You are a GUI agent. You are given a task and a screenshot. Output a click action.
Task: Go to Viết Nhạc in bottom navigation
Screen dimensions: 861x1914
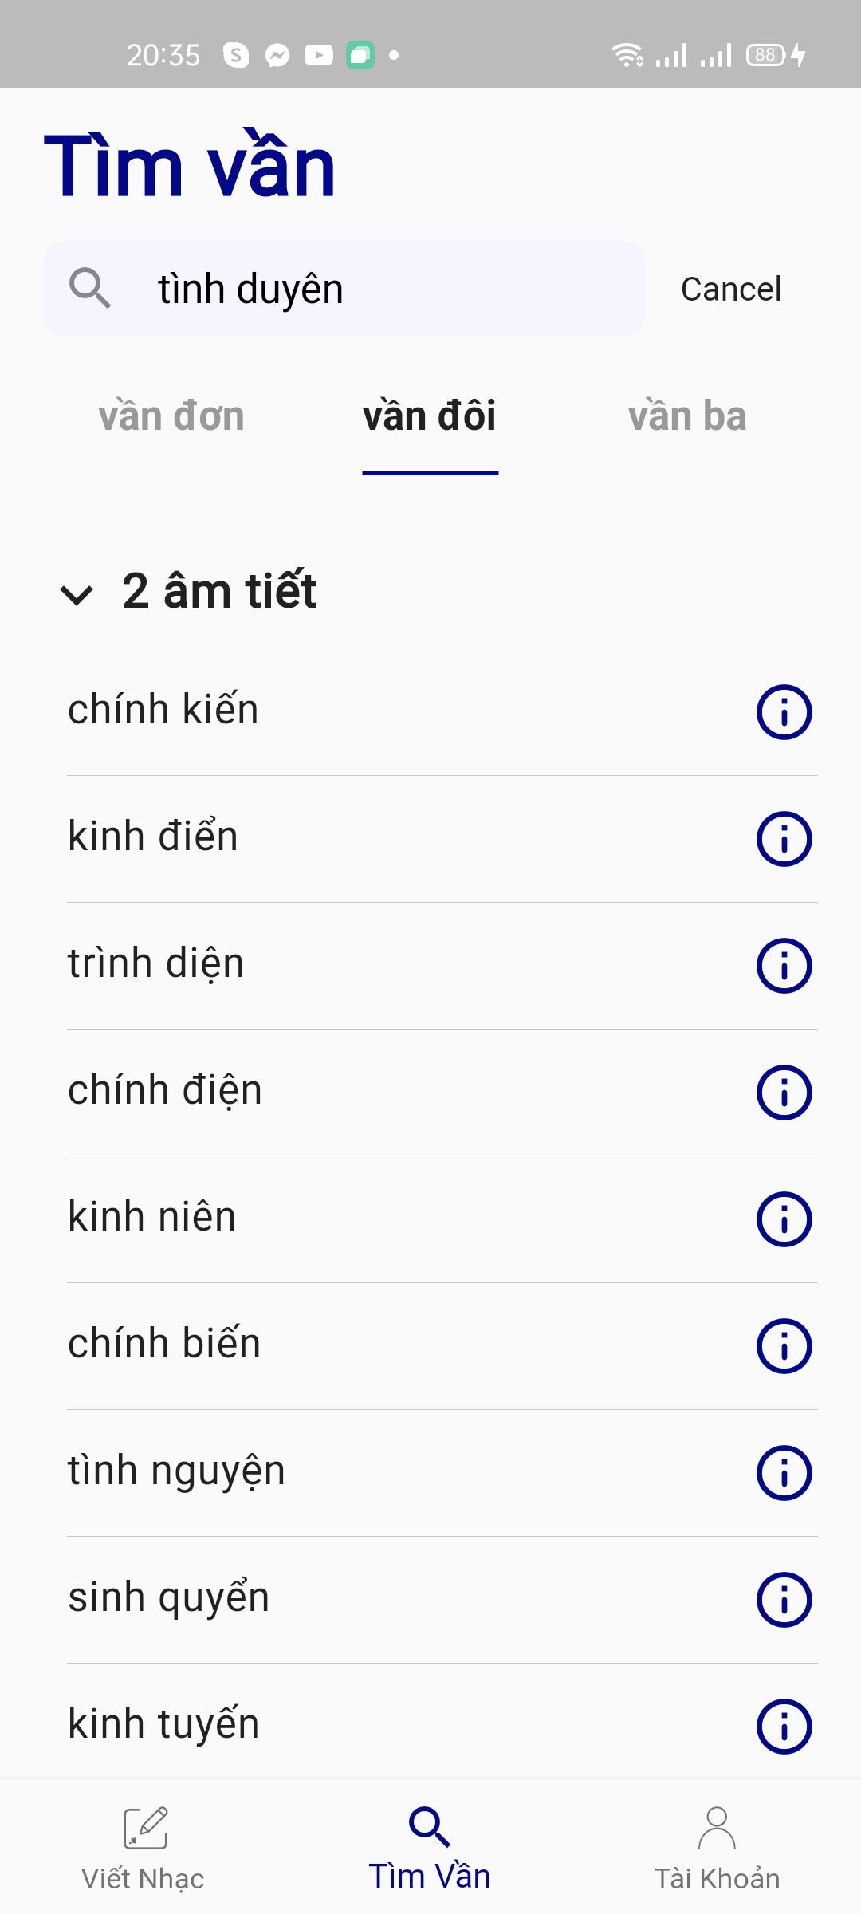click(143, 1849)
